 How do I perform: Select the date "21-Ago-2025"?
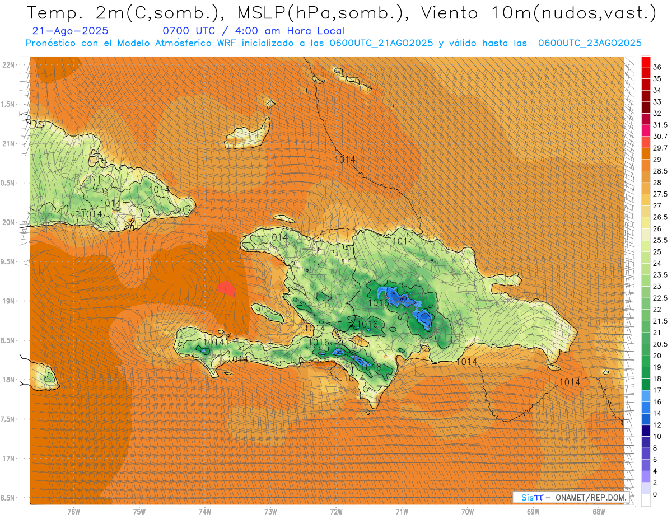(71, 31)
